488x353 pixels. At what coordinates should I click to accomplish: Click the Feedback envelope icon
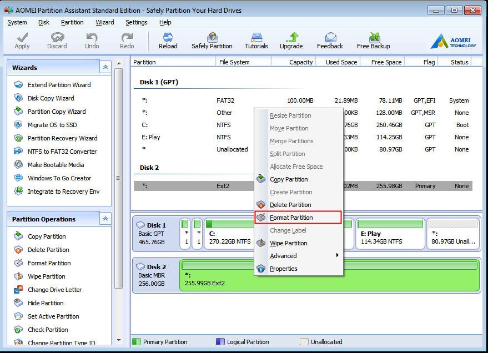coord(330,38)
